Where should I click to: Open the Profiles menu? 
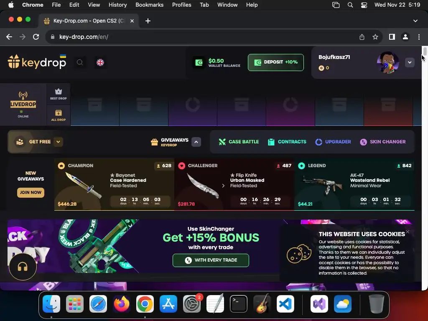pyautogui.click(x=181, y=5)
